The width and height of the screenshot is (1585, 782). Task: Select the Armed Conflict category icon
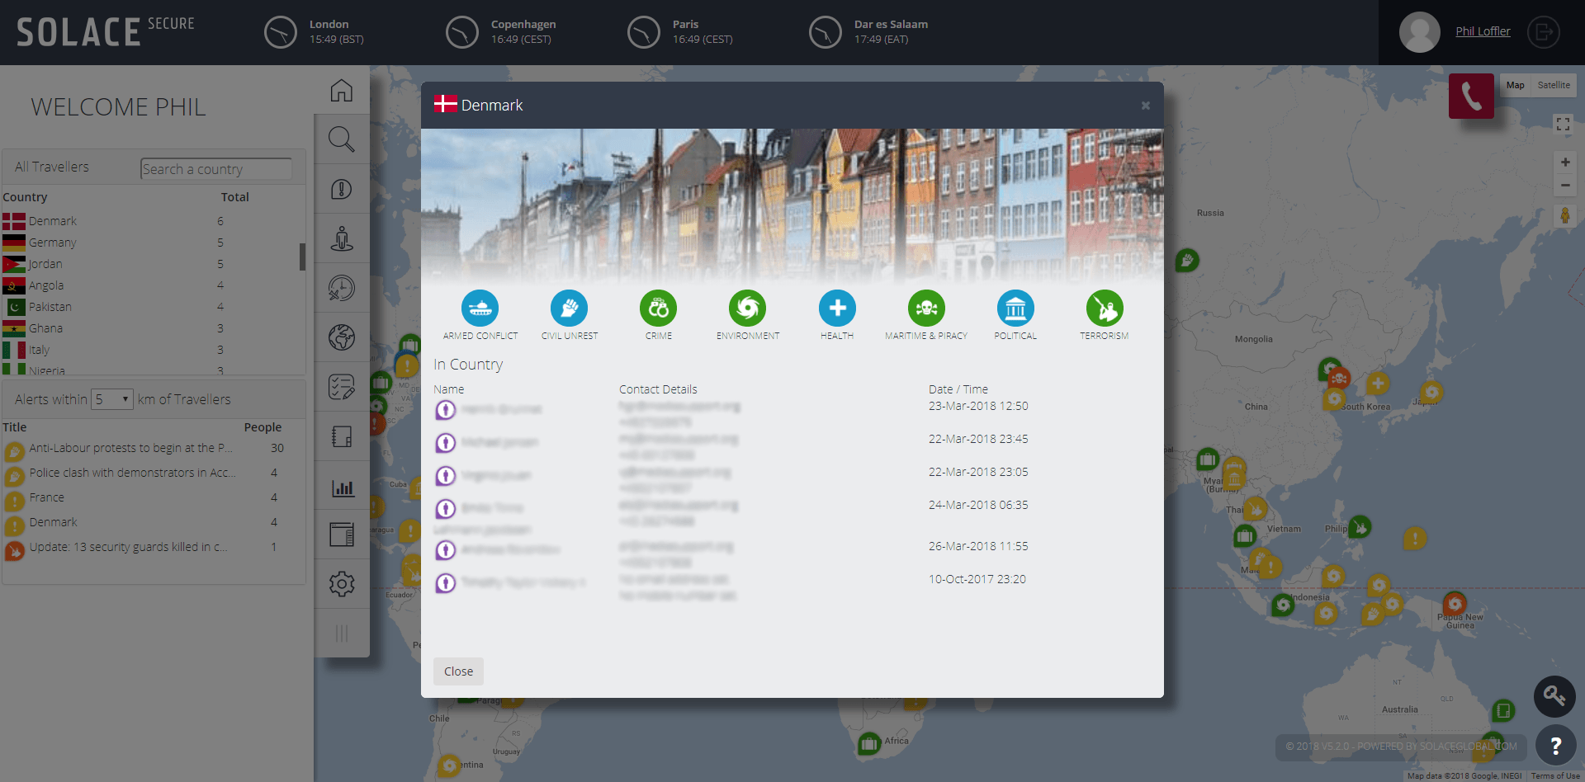(x=480, y=309)
